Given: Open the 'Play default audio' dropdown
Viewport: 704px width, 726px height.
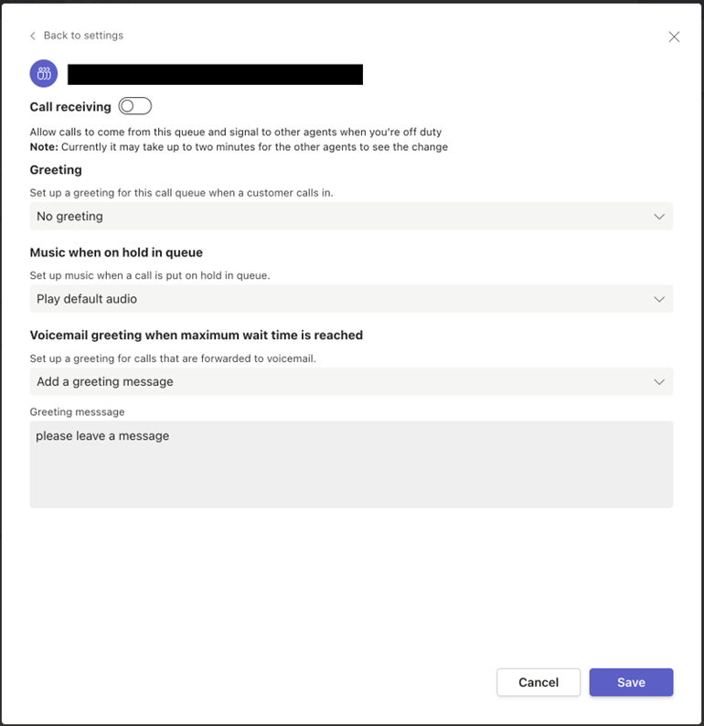Looking at the screenshot, I should pos(351,299).
